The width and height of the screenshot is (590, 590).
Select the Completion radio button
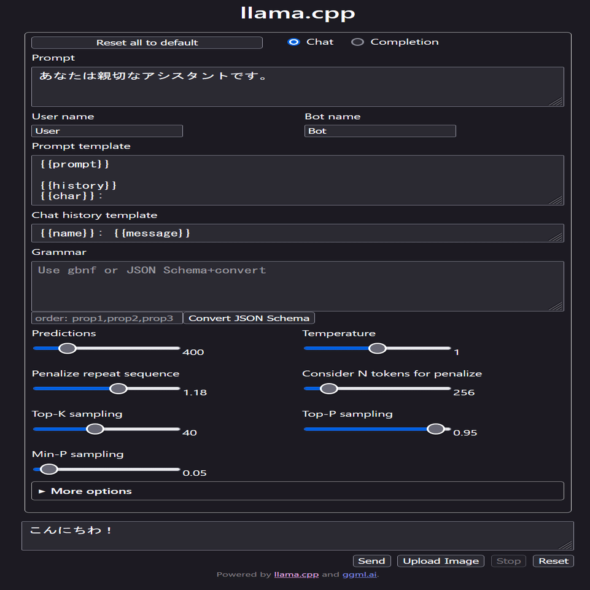[x=357, y=42]
